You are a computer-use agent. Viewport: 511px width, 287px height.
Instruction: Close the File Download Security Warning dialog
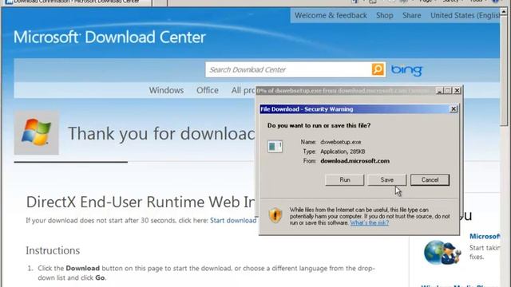coord(454,109)
